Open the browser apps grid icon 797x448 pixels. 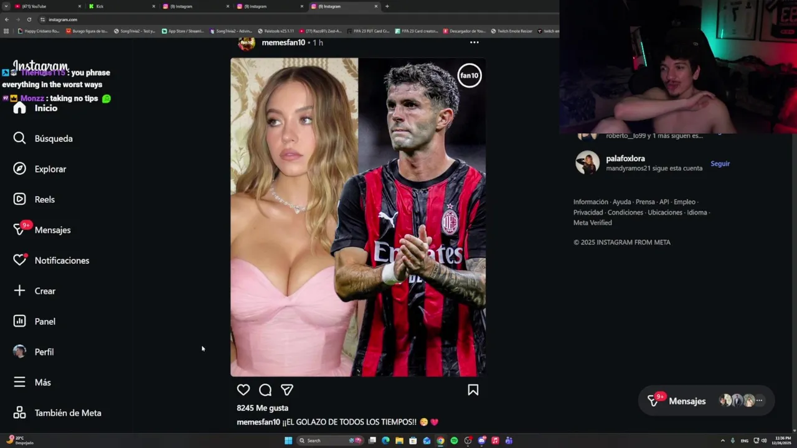pyautogui.click(x=6, y=31)
